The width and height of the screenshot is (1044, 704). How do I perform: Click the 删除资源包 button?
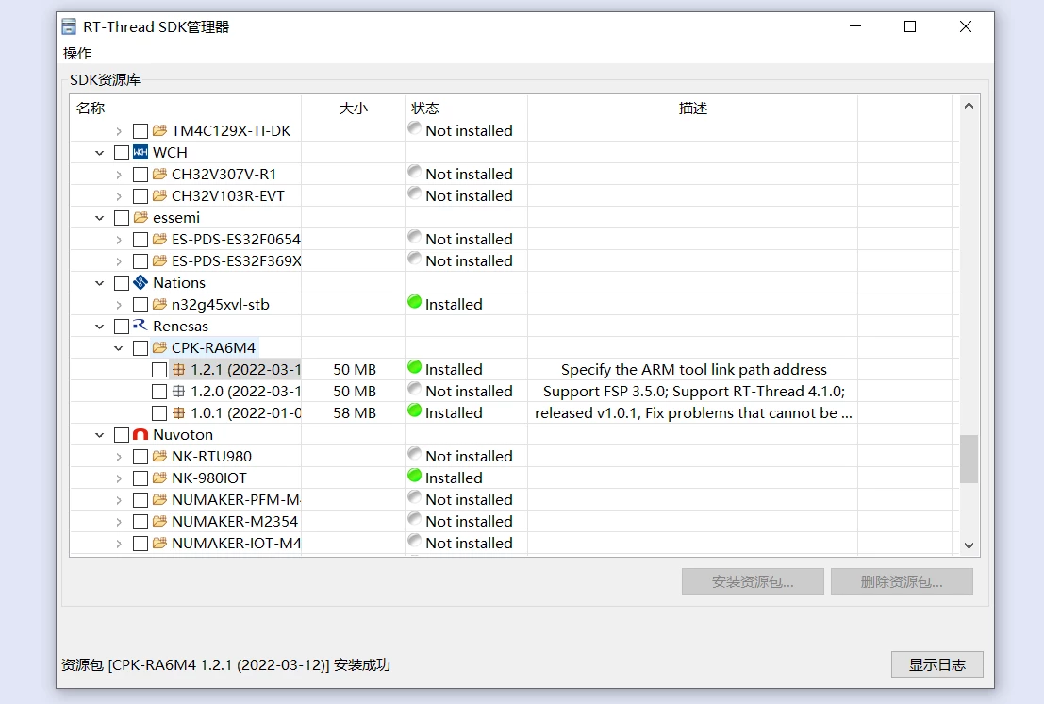902,581
